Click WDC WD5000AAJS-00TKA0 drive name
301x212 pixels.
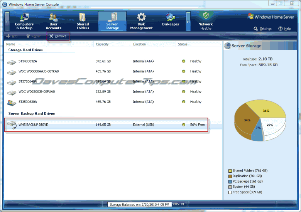coord(39,71)
